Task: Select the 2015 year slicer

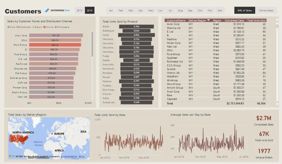Action: point(80,11)
